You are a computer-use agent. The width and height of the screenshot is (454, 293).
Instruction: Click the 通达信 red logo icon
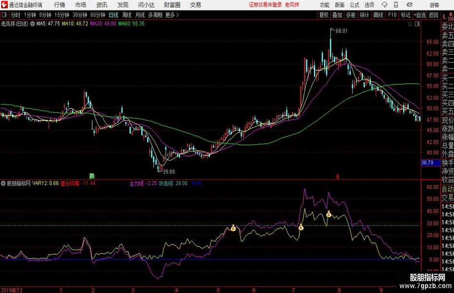click(4, 5)
